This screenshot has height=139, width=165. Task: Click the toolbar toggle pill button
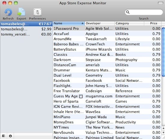pyautogui.click(x=160, y=3)
